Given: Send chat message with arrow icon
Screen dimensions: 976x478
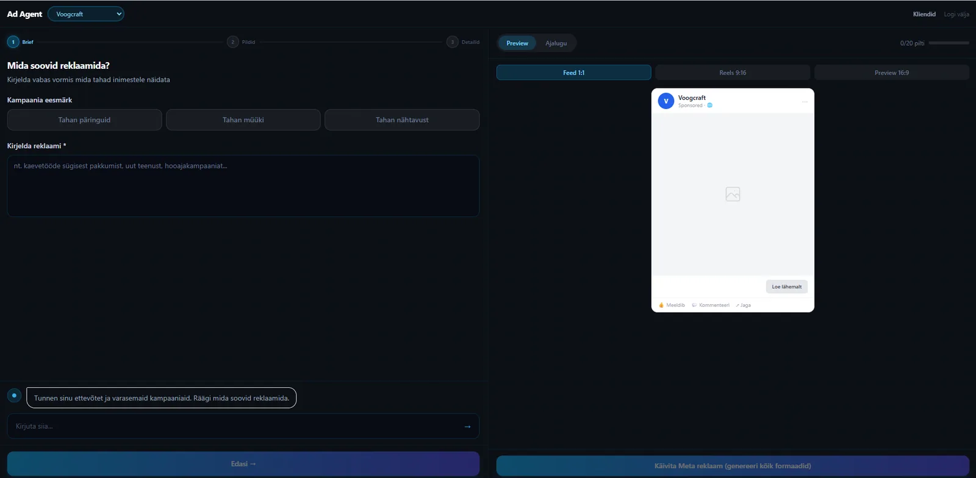Looking at the screenshot, I should click(467, 426).
